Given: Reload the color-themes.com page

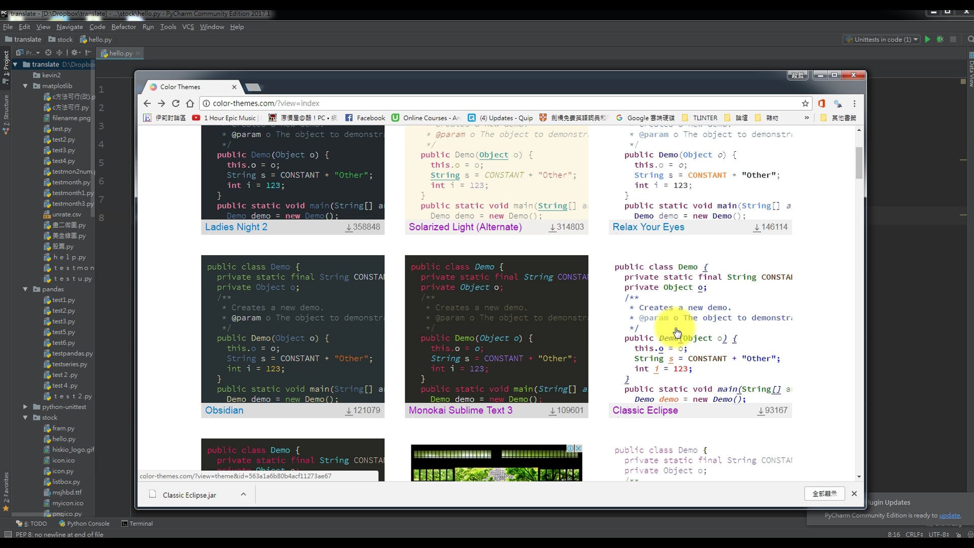Looking at the screenshot, I should [176, 104].
